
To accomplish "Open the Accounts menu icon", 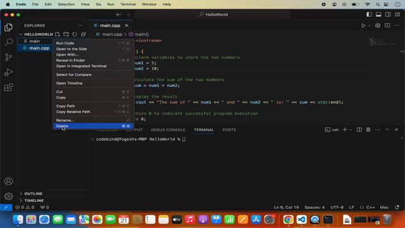I will click(x=8, y=181).
